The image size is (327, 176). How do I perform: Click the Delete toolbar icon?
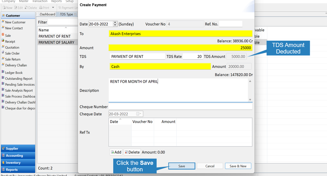31,8
